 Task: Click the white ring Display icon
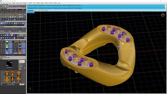tap(15, 23)
